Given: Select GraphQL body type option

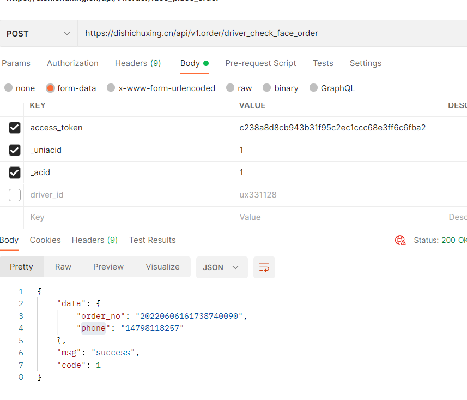Looking at the screenshot, I should 313,88.
